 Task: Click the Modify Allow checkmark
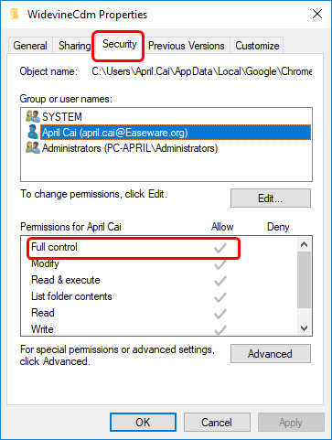pos(220,264)
